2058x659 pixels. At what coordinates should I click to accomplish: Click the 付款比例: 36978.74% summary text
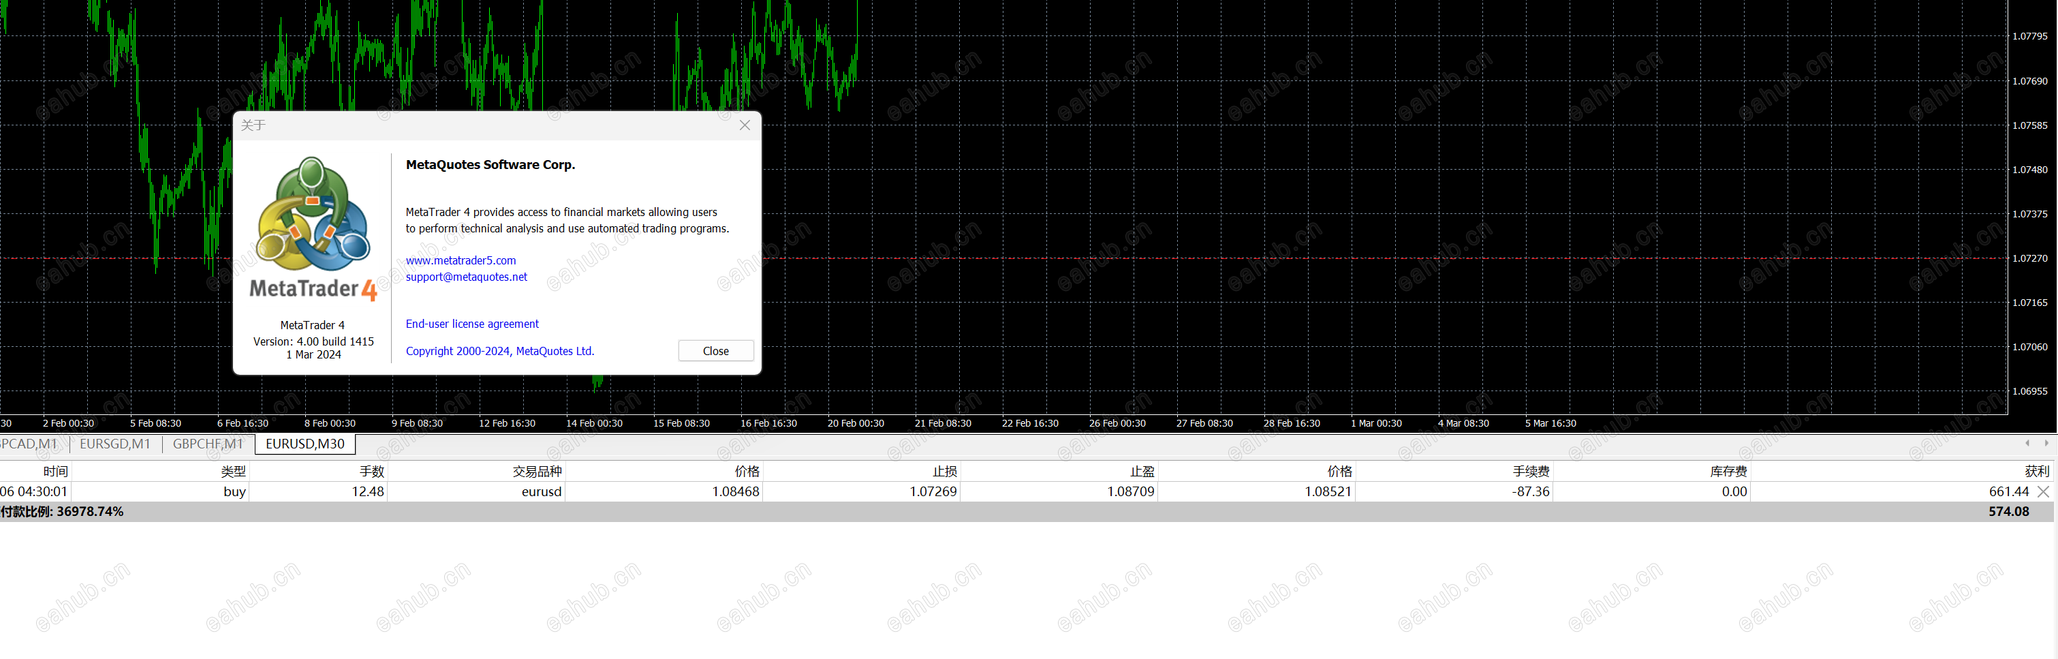point(61,512)
